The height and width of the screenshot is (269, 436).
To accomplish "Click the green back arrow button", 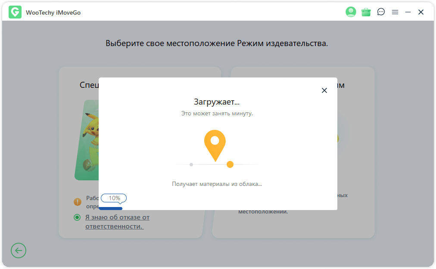I will coord(18,250).
